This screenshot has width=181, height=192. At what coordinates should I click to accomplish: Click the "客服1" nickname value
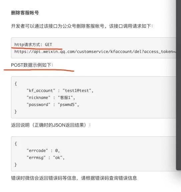pyautogui.click(x=65, y=98)
